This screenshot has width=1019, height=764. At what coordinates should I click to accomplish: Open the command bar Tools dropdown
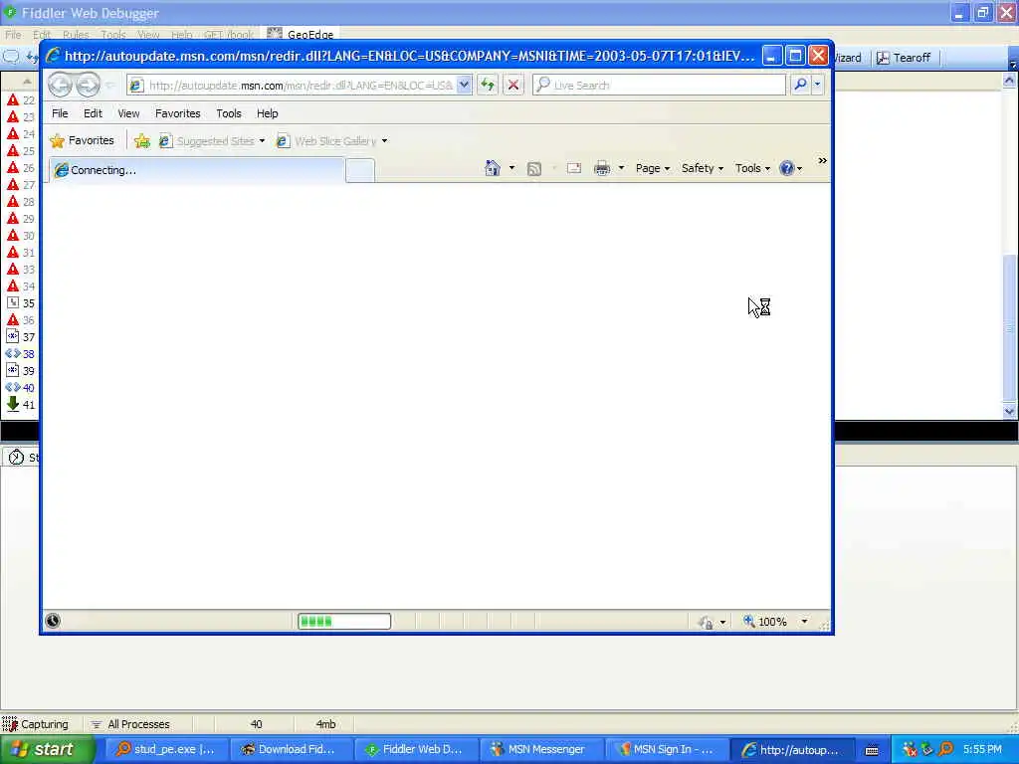tap(752, 168)
